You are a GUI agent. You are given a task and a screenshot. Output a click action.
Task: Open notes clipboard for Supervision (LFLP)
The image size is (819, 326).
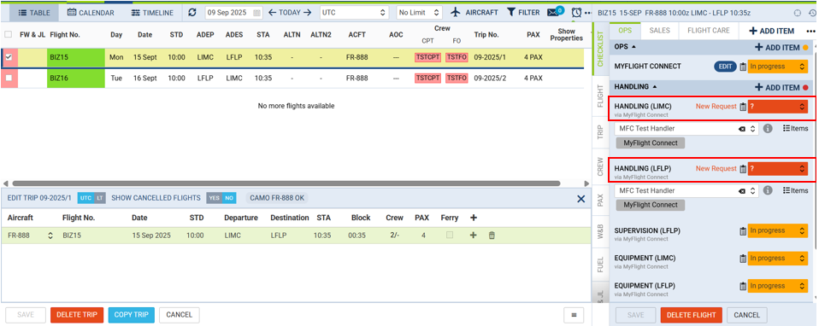pos(743,231)
